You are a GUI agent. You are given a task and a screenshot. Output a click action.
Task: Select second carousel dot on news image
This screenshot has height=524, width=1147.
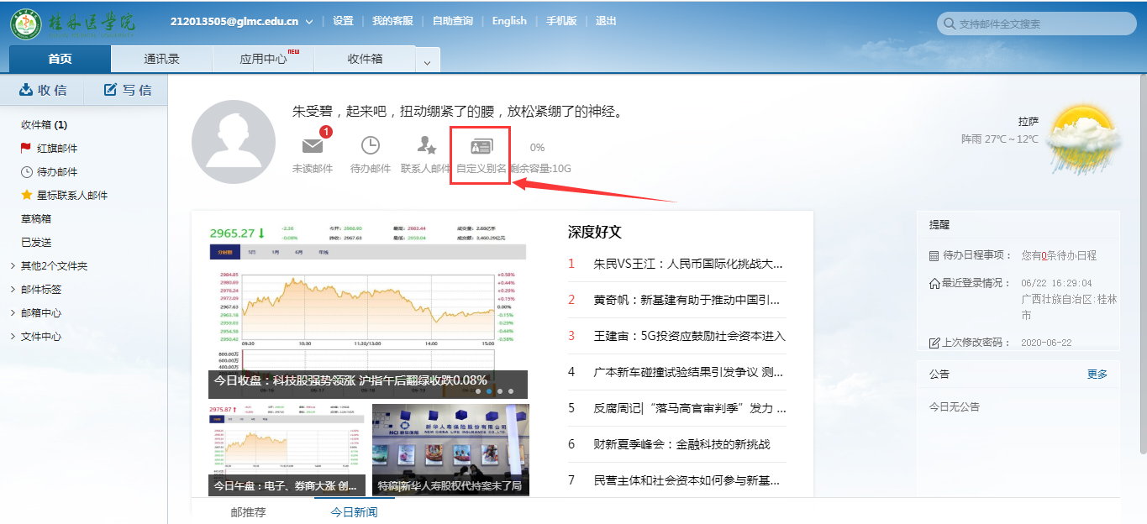489,391
